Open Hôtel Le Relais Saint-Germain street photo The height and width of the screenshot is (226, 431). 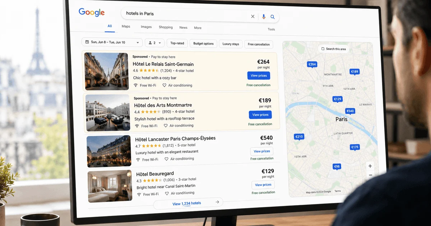tap(106, 71)
